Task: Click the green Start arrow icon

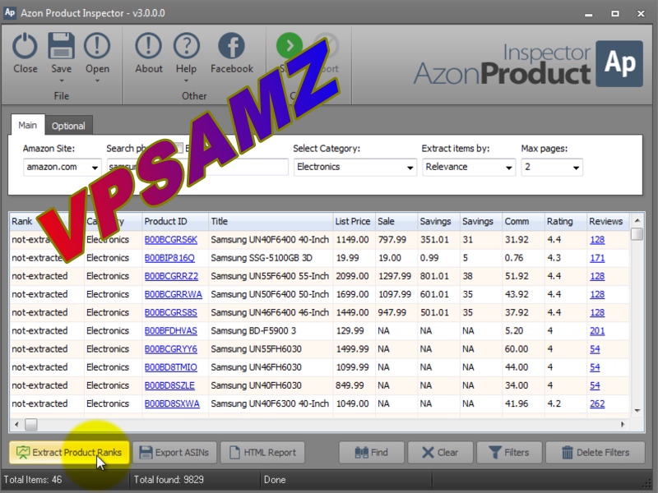Action: (x=290, y=45)
